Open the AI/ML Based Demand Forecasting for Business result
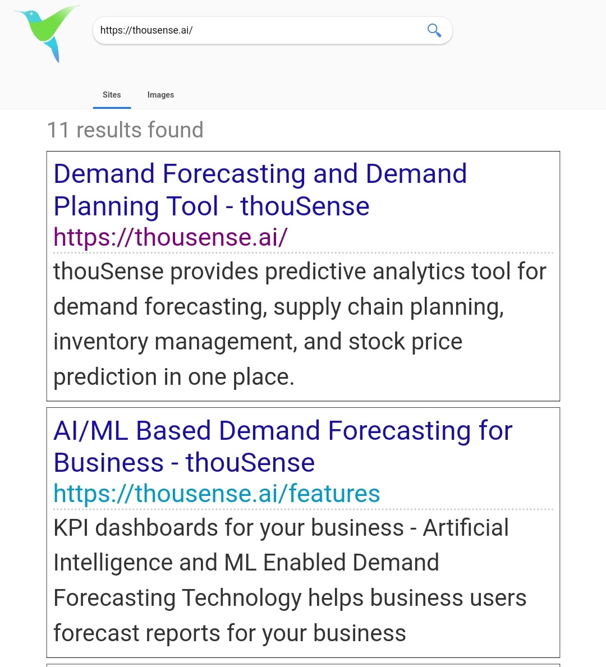Viewport: 606px width, 667px height. coord(283,446)
